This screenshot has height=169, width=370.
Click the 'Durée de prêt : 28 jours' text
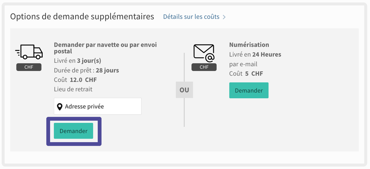pos(86,70)
